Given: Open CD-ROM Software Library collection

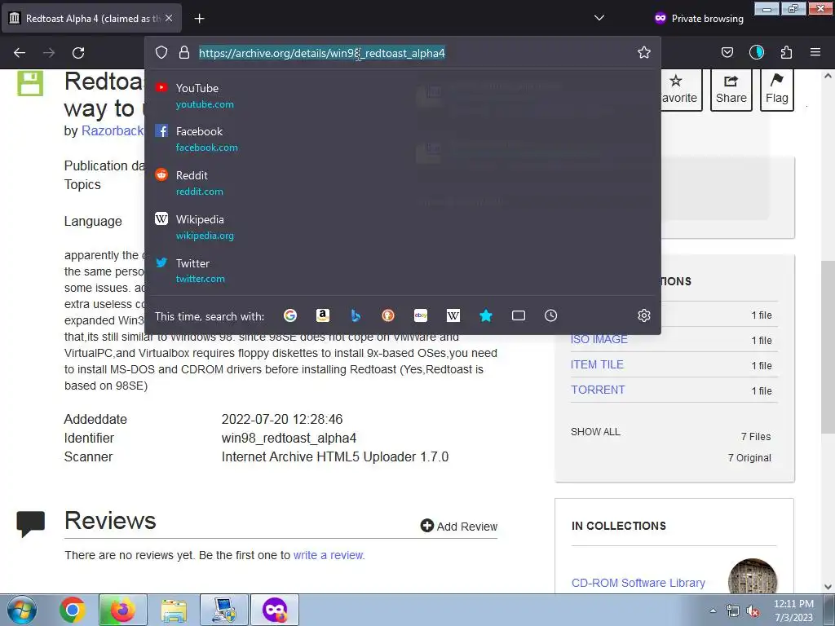Looking at the screenshot, I should pos(638,583).
